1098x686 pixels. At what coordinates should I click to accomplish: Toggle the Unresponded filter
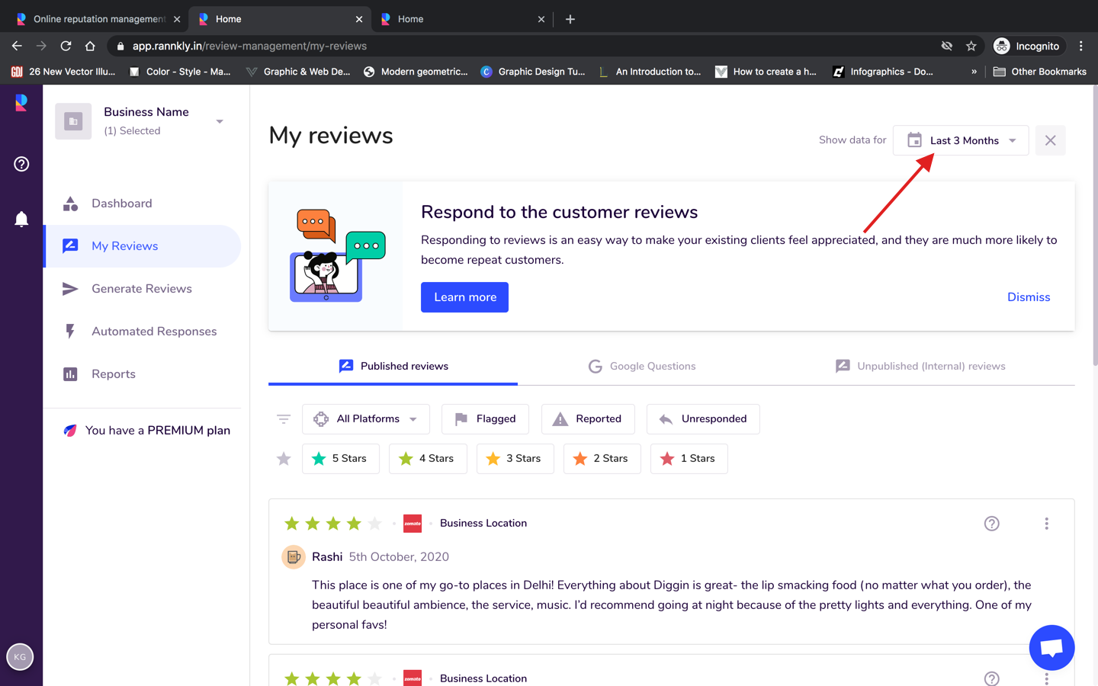tap(703, 419)
